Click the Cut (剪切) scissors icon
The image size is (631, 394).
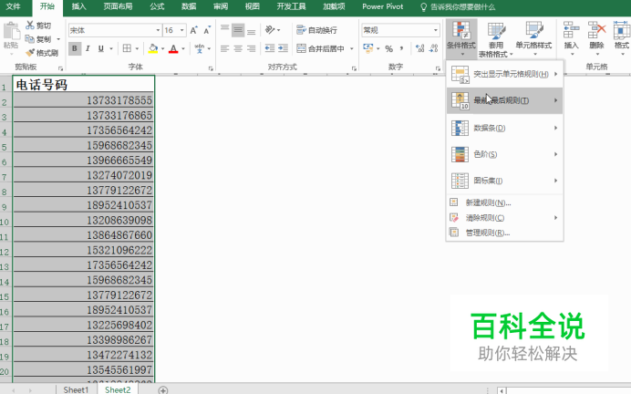tap(30, 26)
